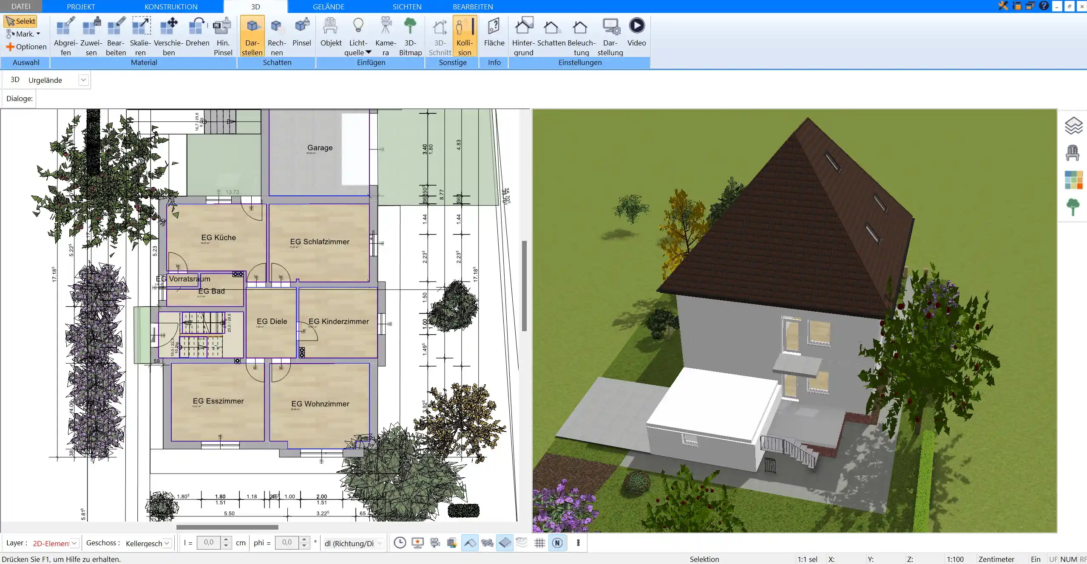Toggle shadow Darstellen button
The image size is (1087, 564).
click(252, 36)
